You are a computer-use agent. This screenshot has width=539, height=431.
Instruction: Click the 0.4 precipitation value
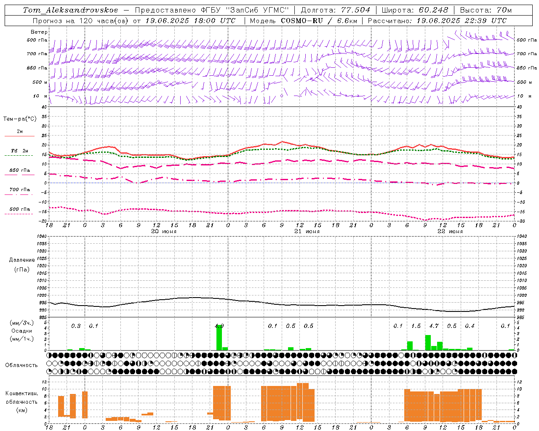[470, 326]
